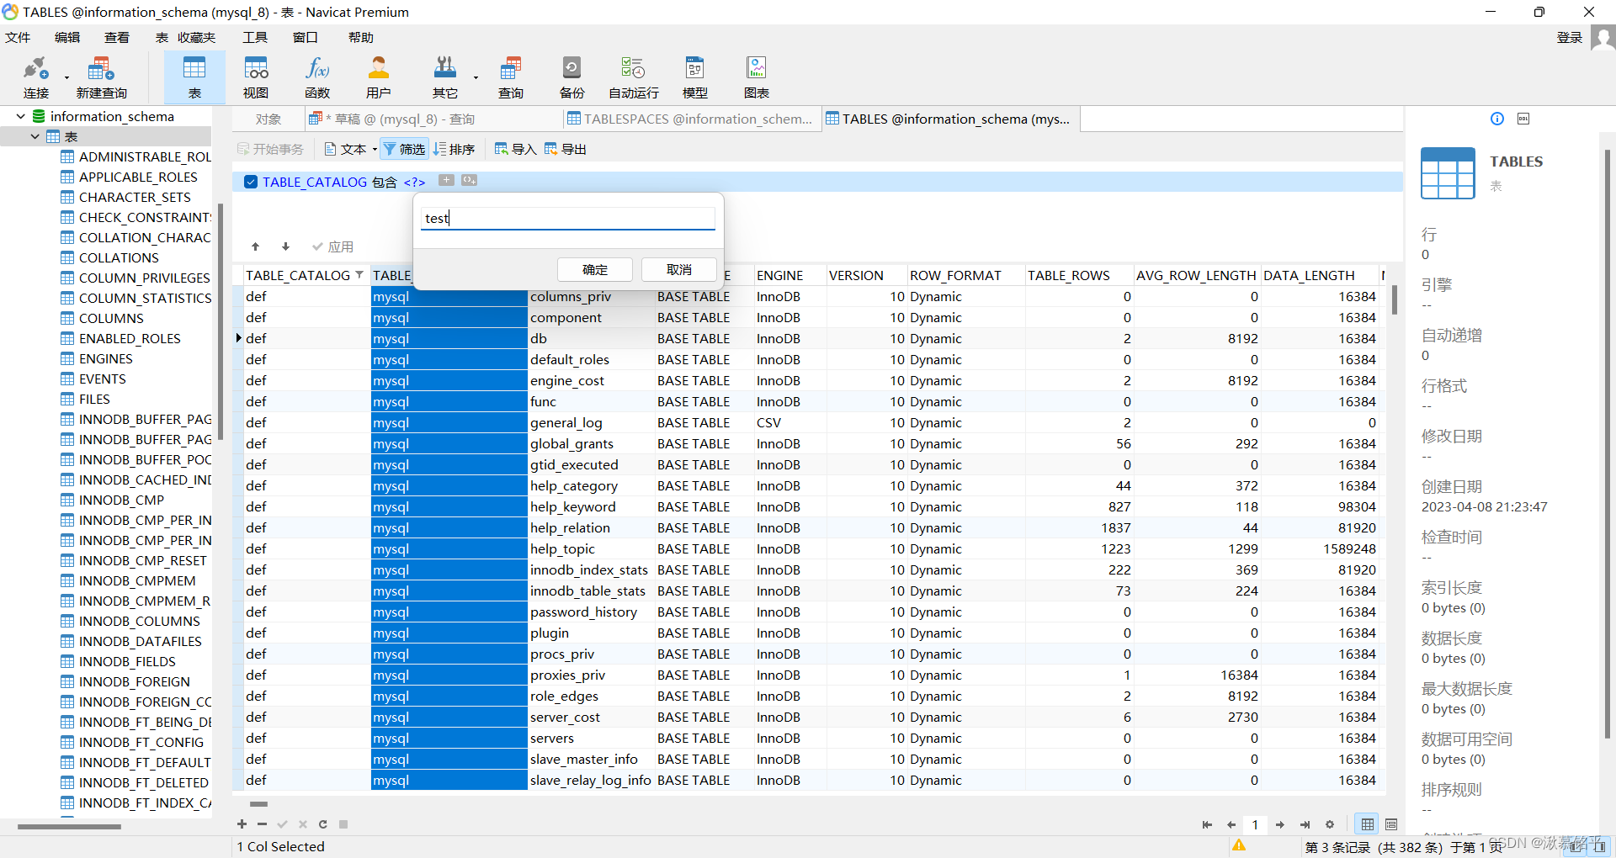Add a record with the bottom plus icon
The width and height of the screenshot is (1616, 858).
(242, 824)
